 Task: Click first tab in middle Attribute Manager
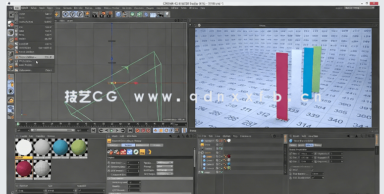pyautogui.click(x=113, y=145)
